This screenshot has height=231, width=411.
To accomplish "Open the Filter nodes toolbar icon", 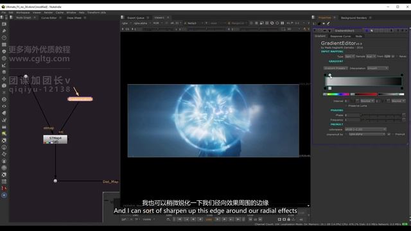I will 4,58.
